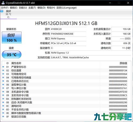The width and height of the screenshot is (133, 122).
Task: Click status dot for row 05 已用寿命百分比
Action: [x=3, y=81]
